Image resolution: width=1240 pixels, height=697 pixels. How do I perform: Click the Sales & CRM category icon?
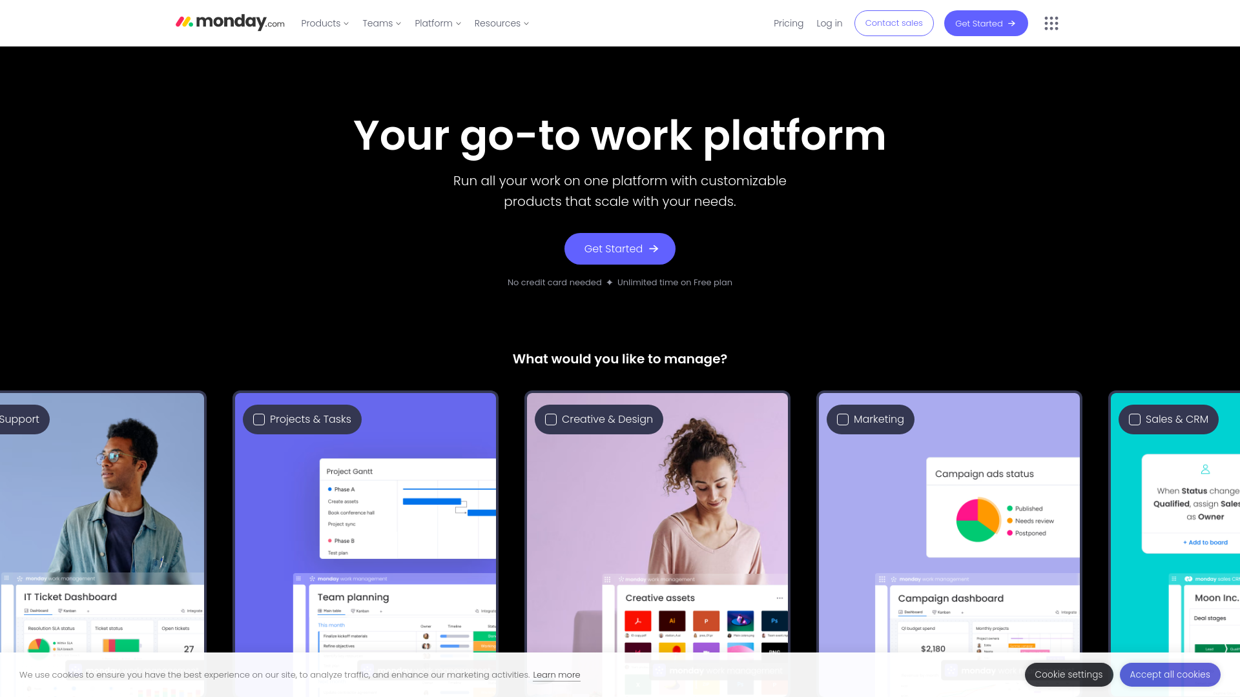(x=1134, y=419)
